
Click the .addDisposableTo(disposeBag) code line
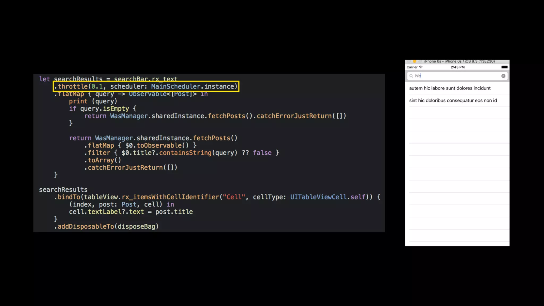click(x=106, y=227)
